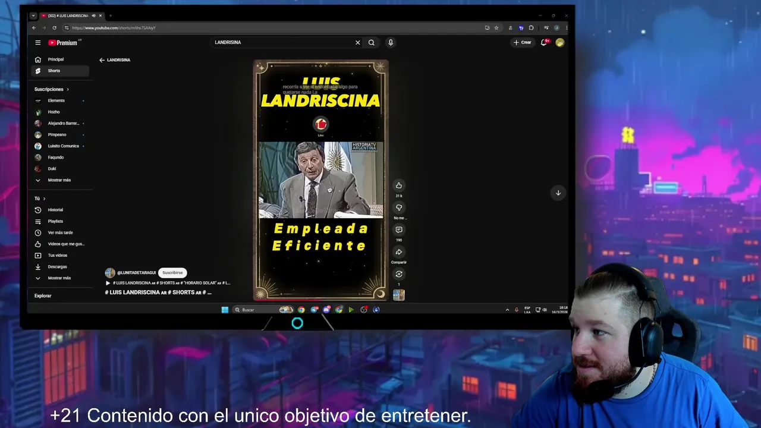Viewport: 761px width, 428px height.
Task: Reload the page in the browser
Action: pos(54,28)
